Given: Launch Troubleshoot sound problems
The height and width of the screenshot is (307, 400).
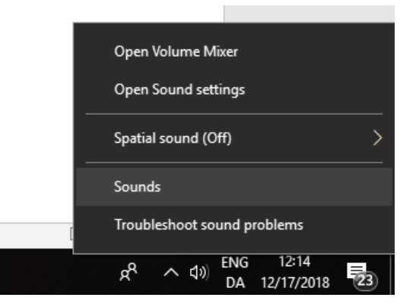Looking at the screenshot, I should (x=234, y=225).
